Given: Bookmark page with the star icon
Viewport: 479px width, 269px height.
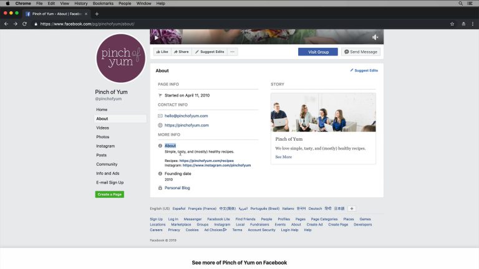Looking at the screenshot, I should [x=452, y=24].
